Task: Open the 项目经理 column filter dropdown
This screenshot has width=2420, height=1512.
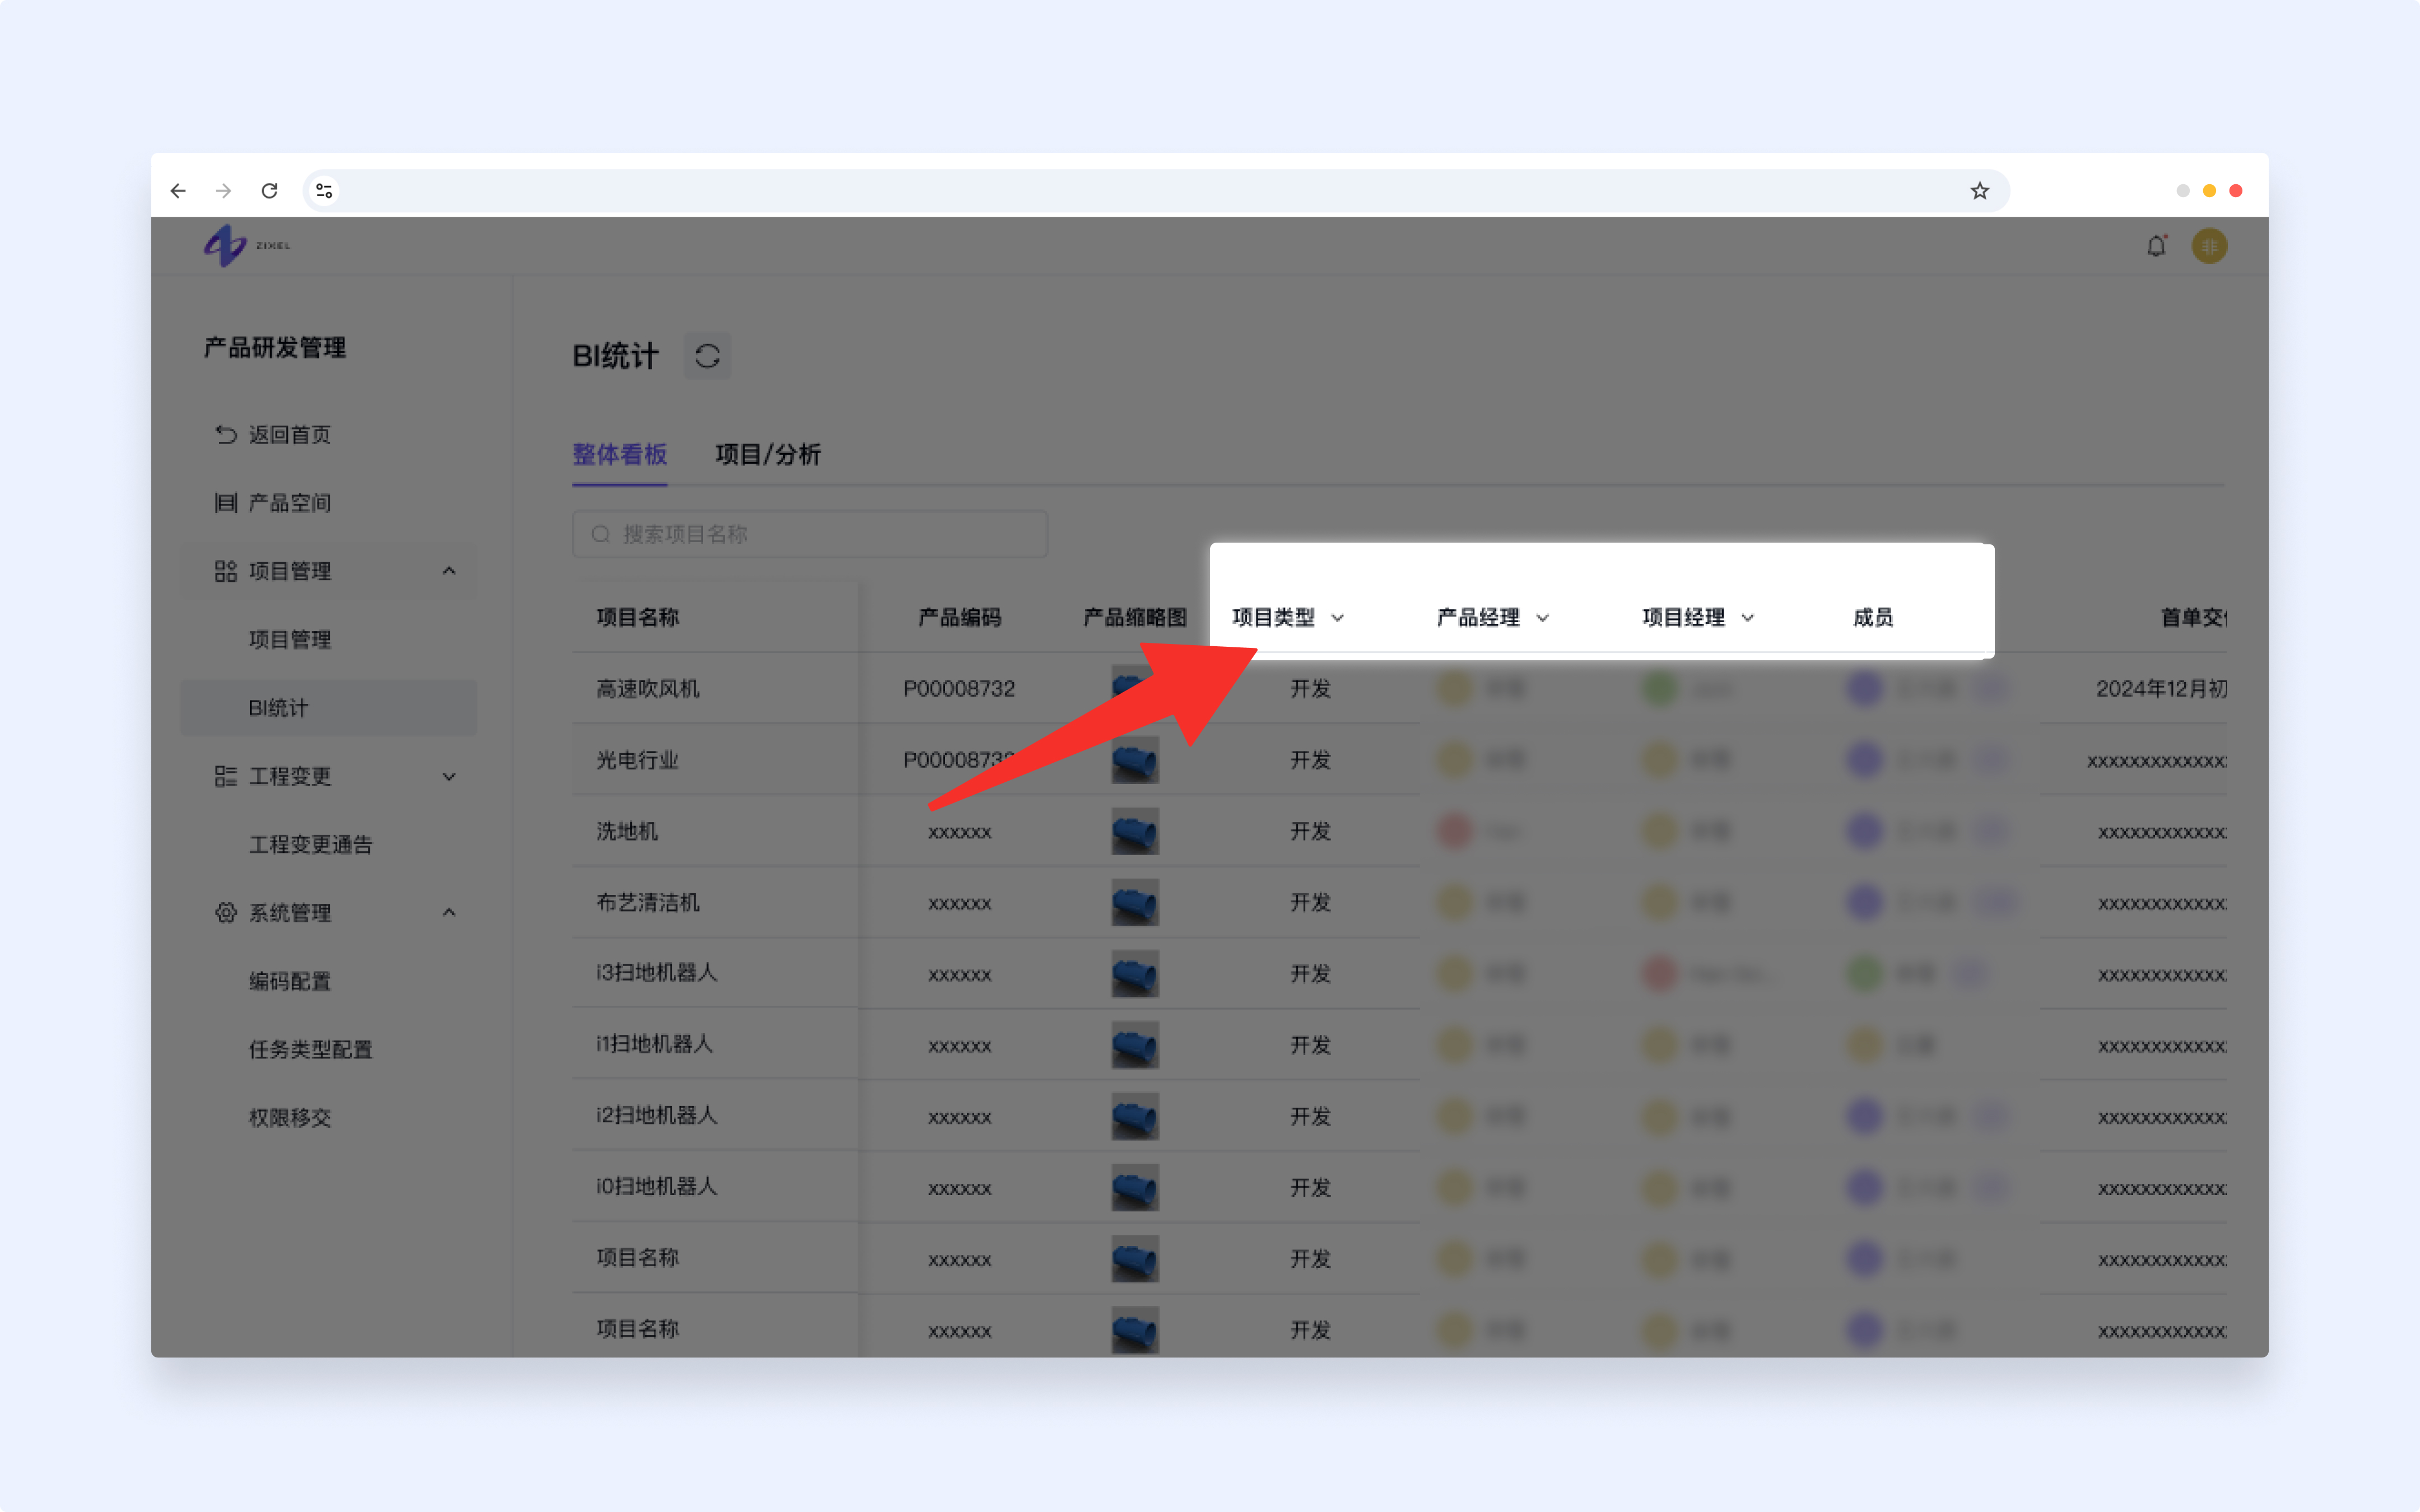Action: click(x=1748, y=618)
